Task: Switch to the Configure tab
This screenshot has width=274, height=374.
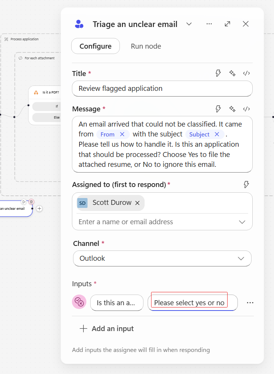Action: point(96,46)
